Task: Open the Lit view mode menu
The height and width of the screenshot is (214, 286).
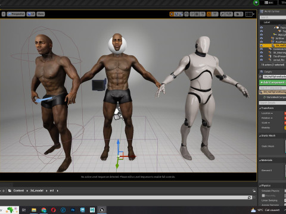Action: (31, 14)
